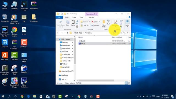Click the Cut scissors icon
This screenshot has height=99, width=176.
click(x=77, y=21)
